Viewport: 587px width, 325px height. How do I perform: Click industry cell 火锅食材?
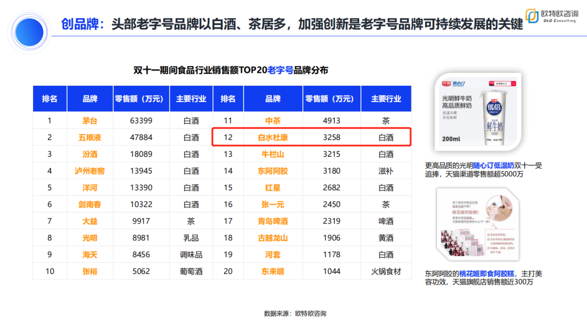click(x=386, y=272)
